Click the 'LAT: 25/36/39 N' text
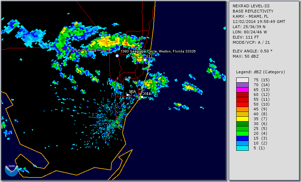This screenshot has width=301, height=182. [249, 27]
